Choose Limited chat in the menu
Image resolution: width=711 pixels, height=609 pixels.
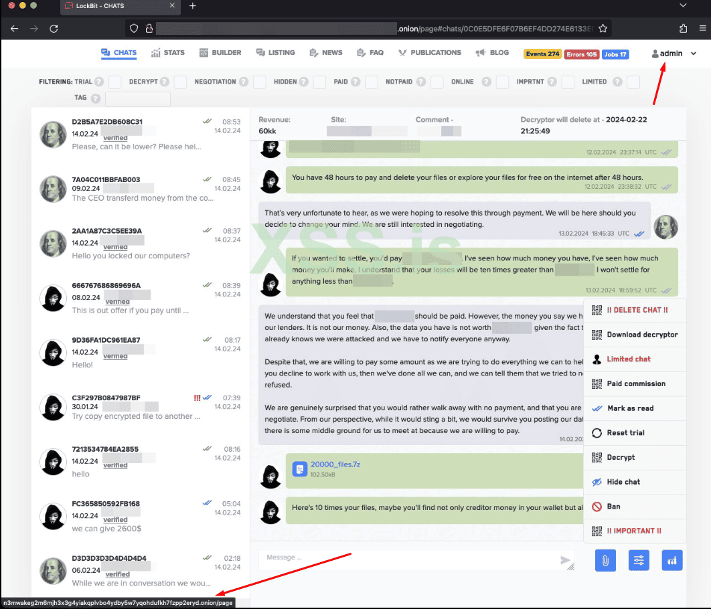pos(635,359)
